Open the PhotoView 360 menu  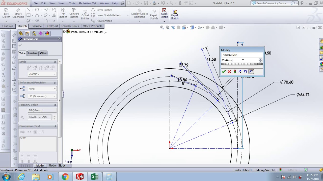coord(87,3)
